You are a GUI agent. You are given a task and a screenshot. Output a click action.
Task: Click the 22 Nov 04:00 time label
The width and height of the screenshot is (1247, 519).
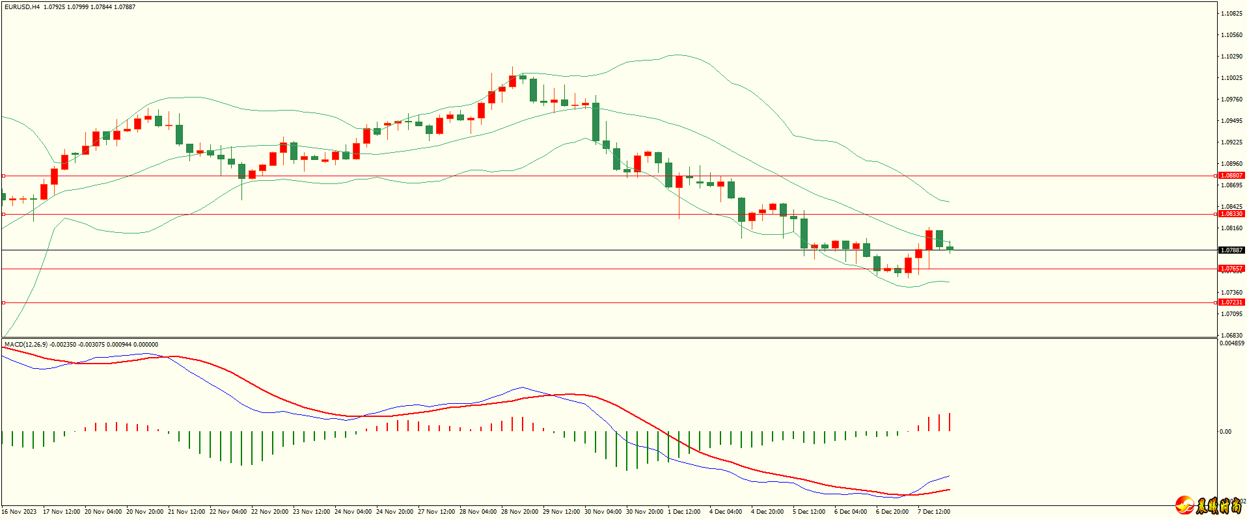point(228,512)
